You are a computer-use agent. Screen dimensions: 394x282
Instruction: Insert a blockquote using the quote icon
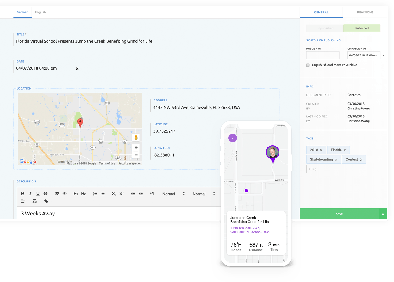(57, 194)
